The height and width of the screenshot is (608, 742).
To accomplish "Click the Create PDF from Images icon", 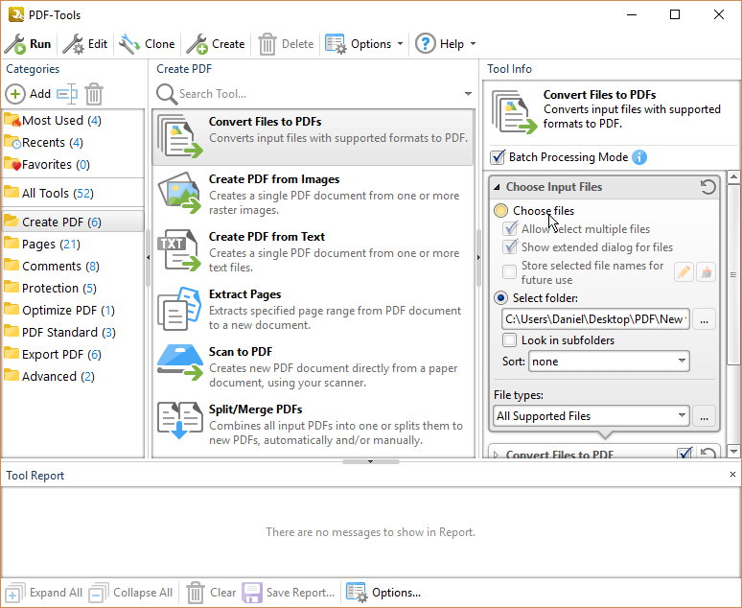I will [180, 193].
